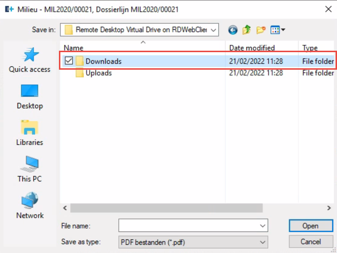Screen dimensions: 337x253
Task: Open Libraries in the places bar
Action: (x=30, y=133)
